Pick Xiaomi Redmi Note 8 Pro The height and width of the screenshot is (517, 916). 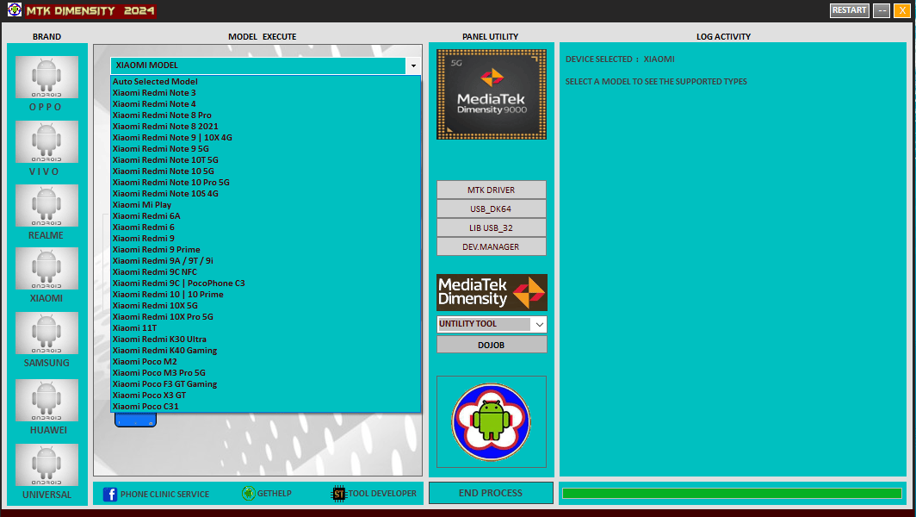pyautogui.click(x=265, y=115)
